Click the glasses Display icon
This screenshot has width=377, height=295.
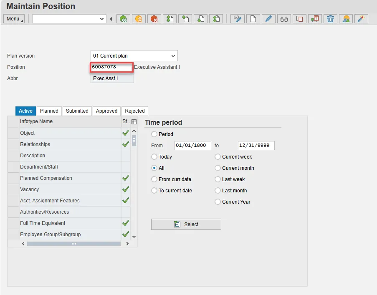tap(284, 19)
